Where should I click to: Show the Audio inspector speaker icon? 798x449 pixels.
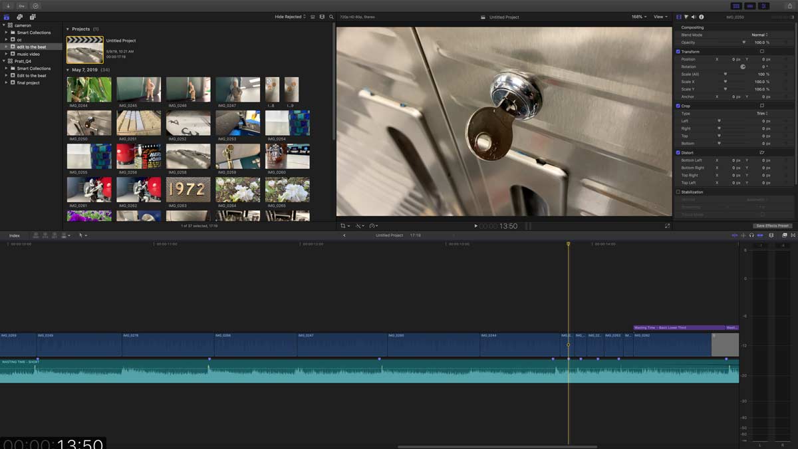pos(694,17)
